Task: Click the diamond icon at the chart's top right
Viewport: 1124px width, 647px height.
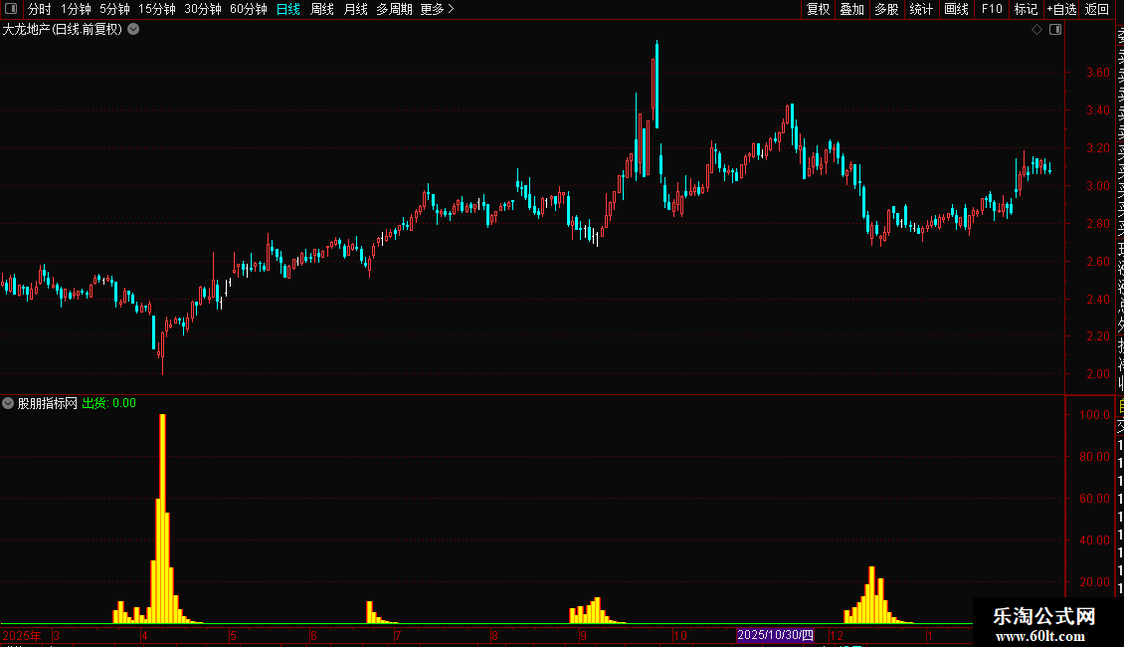Action: [x=1036, y=30]
